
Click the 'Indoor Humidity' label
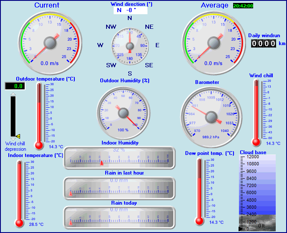(x=120, y=143)
